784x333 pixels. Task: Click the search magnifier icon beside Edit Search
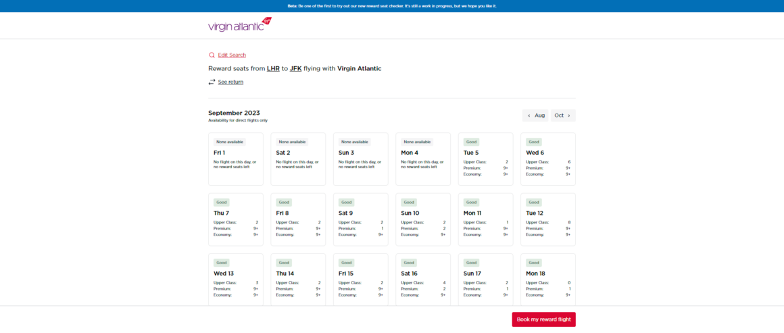click(212, 55)
